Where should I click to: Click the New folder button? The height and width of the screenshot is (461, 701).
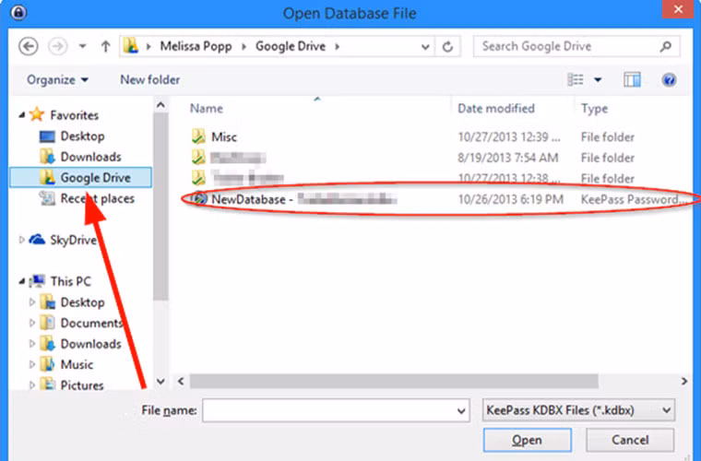150,80
